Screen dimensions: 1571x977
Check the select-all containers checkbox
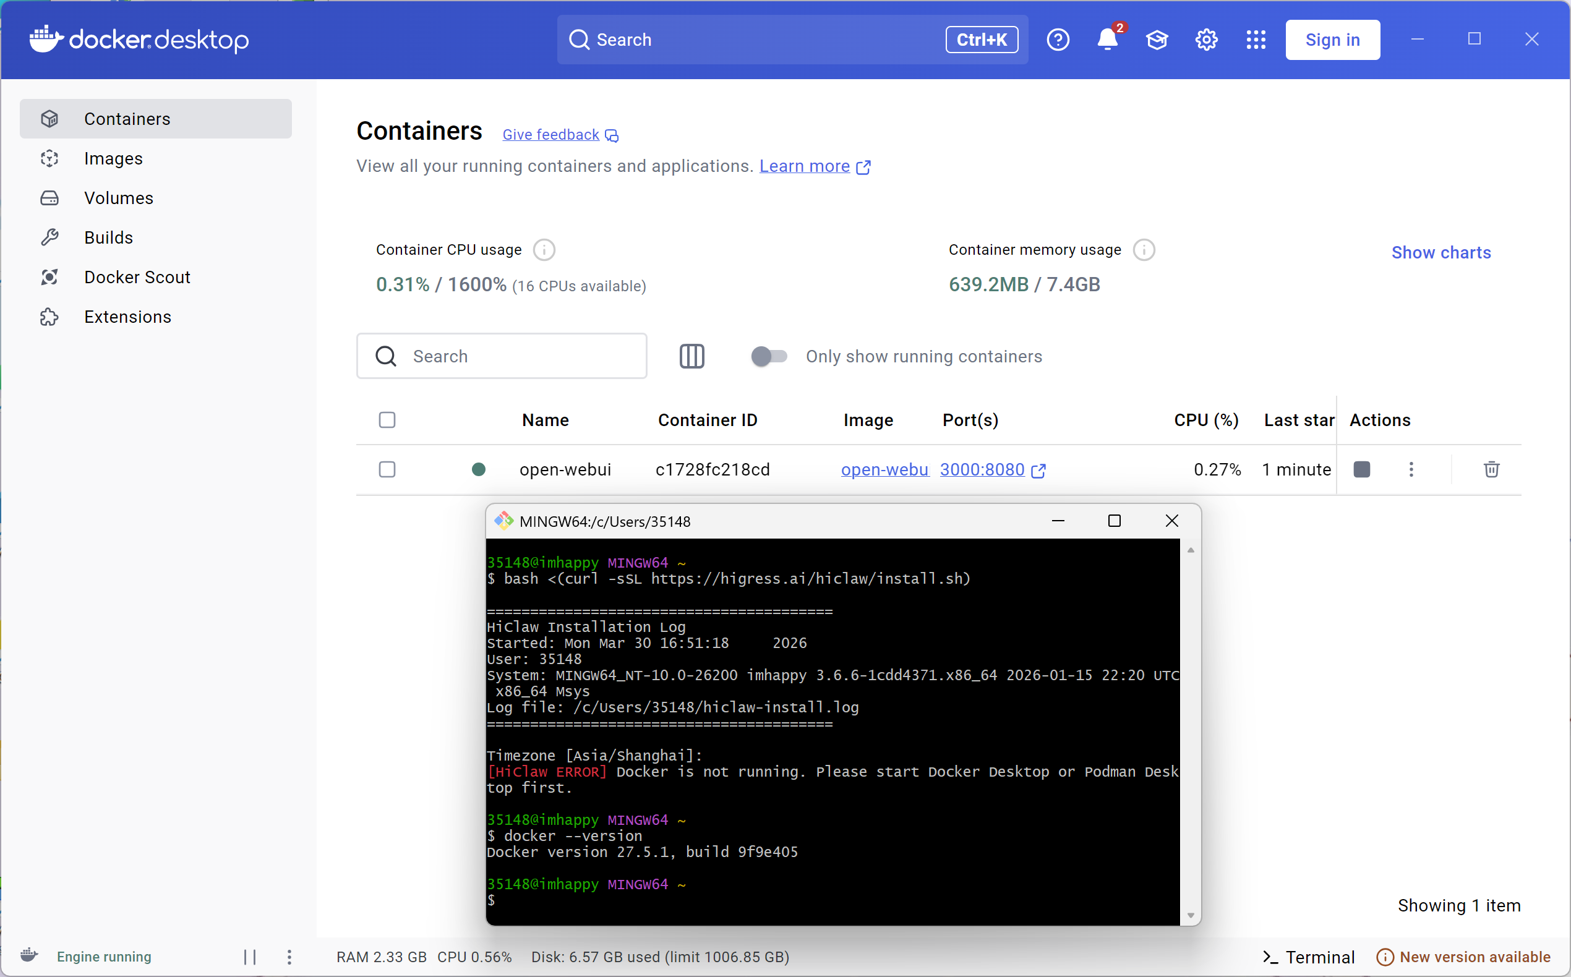pos(387,420)
